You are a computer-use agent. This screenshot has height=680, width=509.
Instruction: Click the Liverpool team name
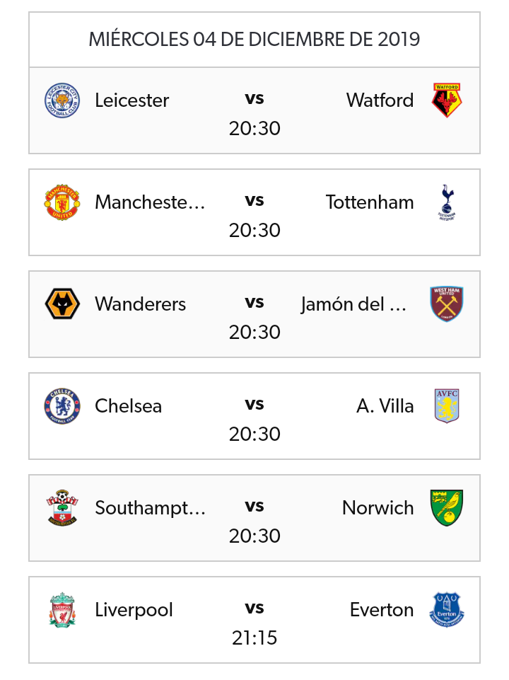click(134, 610)
